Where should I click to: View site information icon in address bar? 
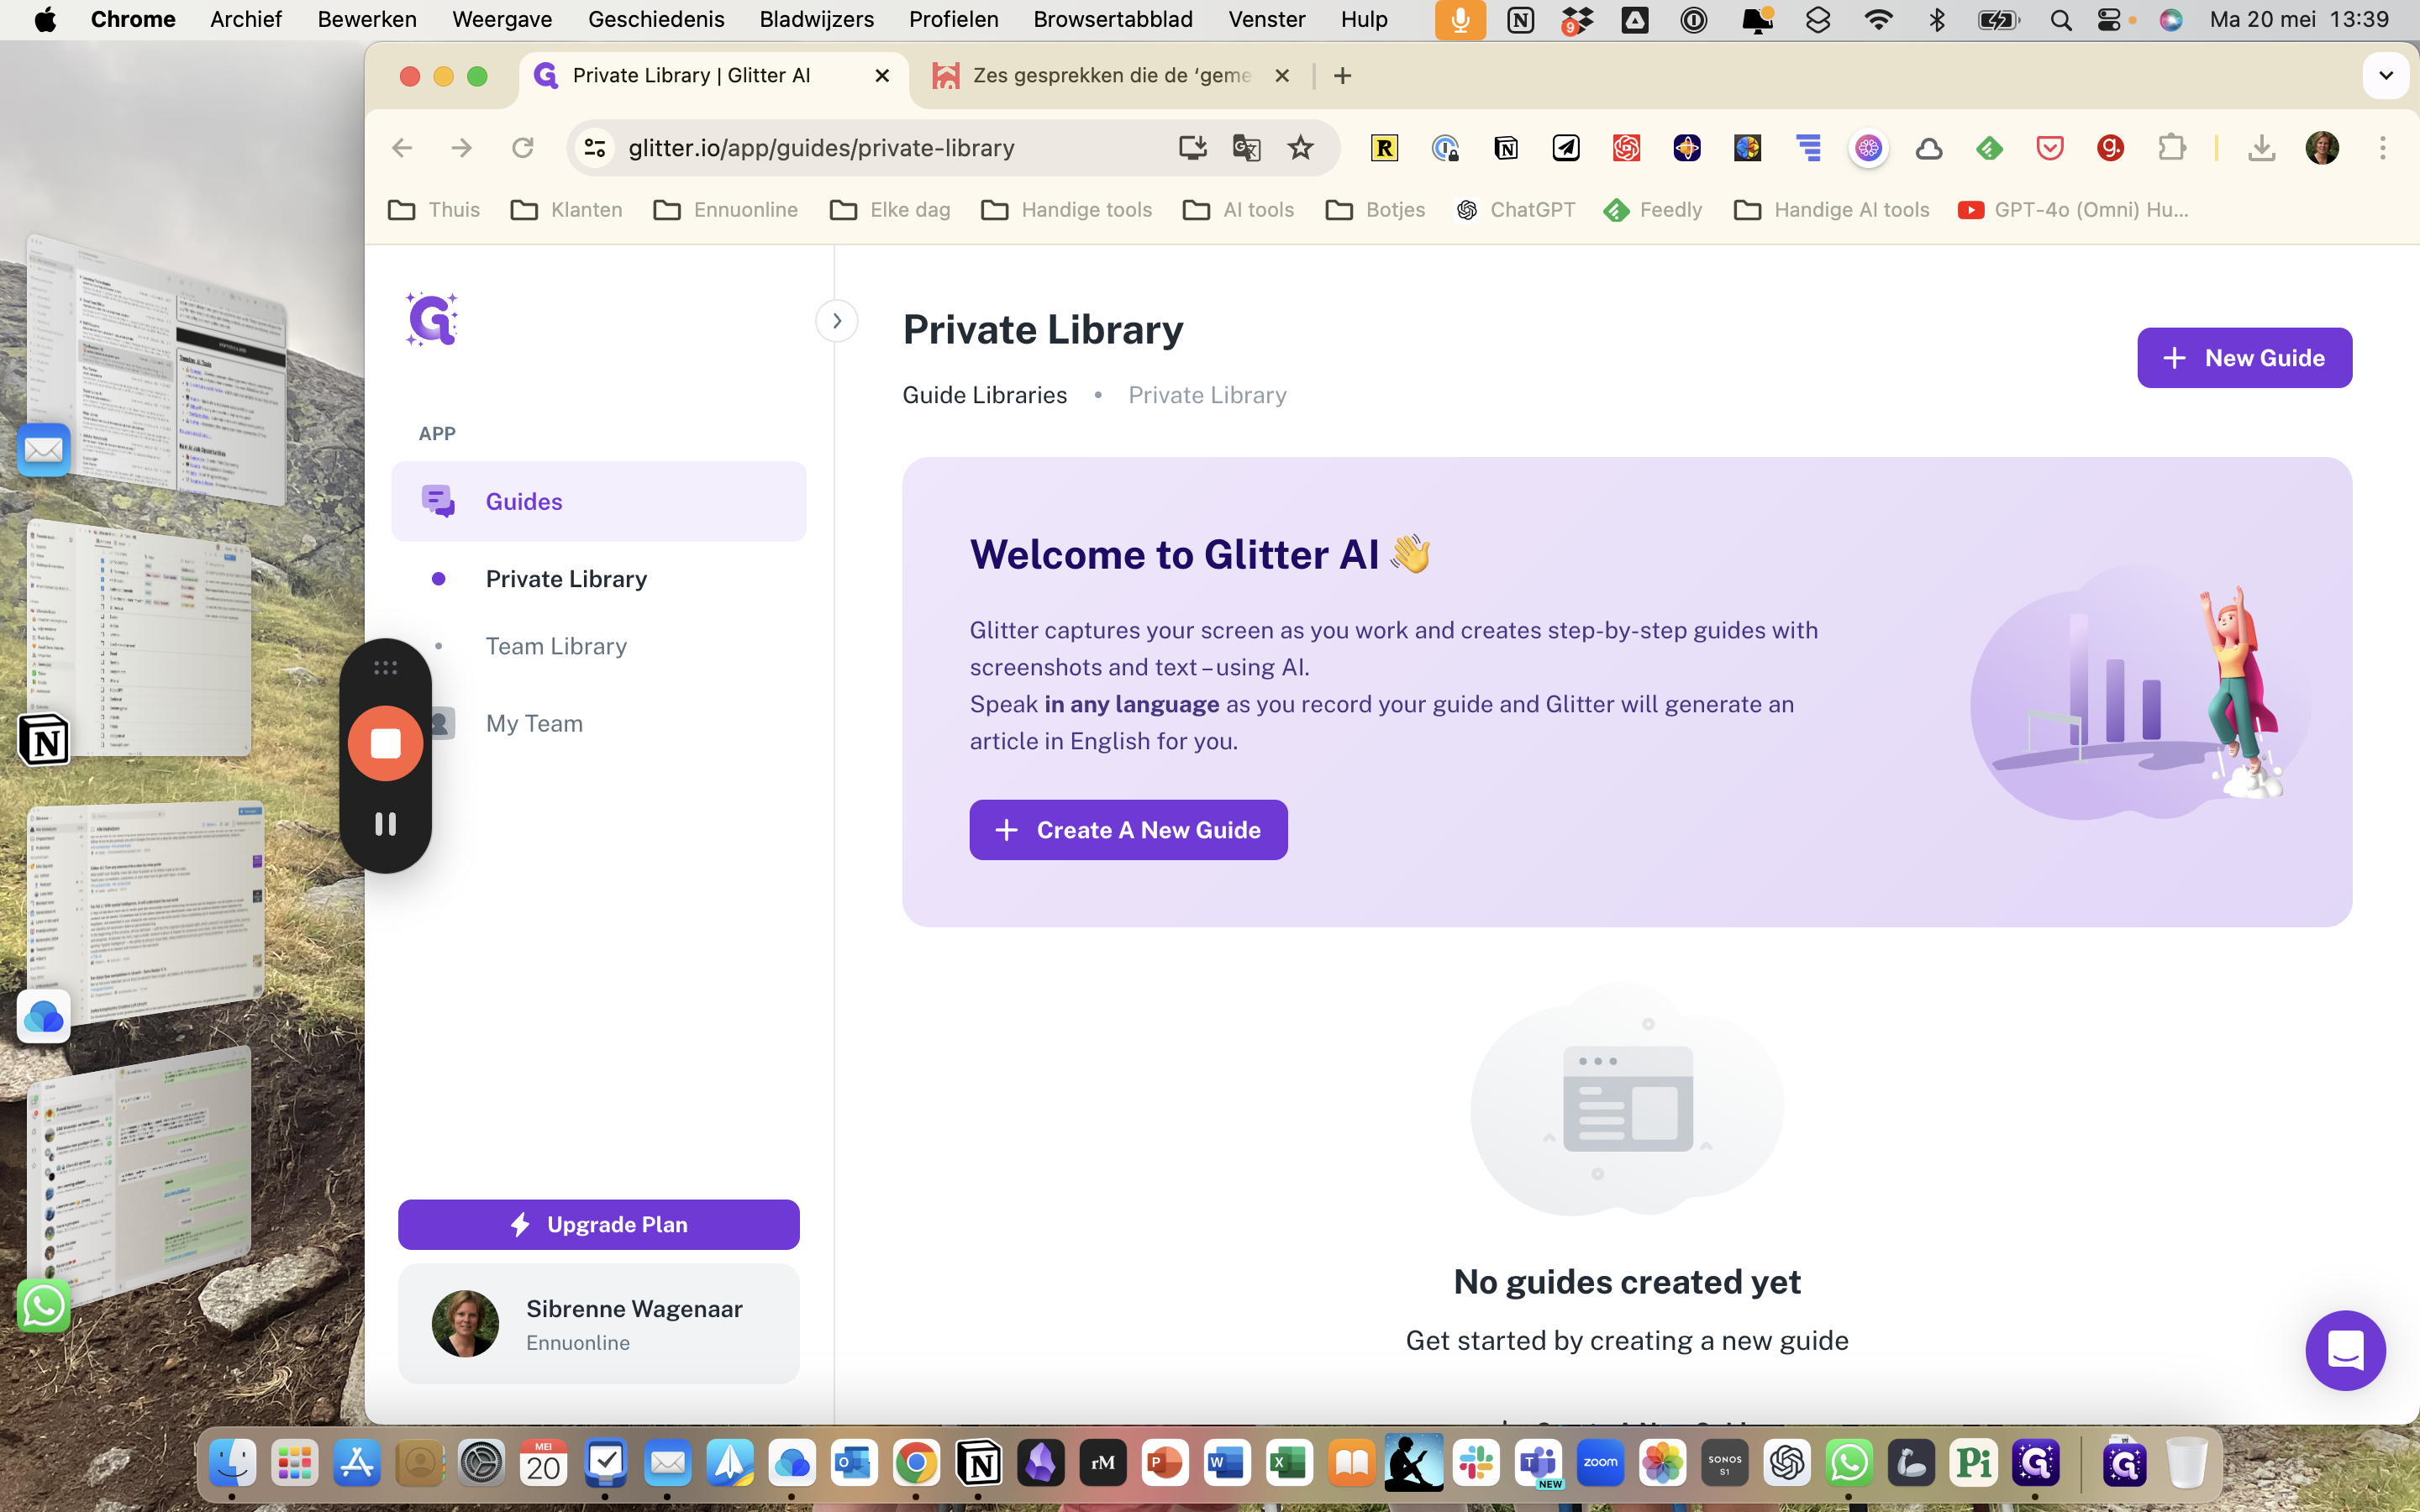click(x=595, y=148)
